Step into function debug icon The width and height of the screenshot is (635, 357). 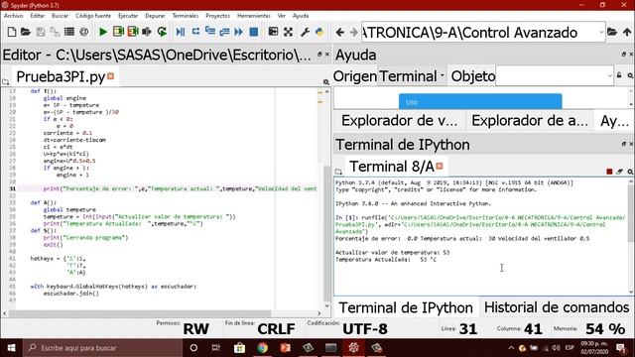(210, 32)
